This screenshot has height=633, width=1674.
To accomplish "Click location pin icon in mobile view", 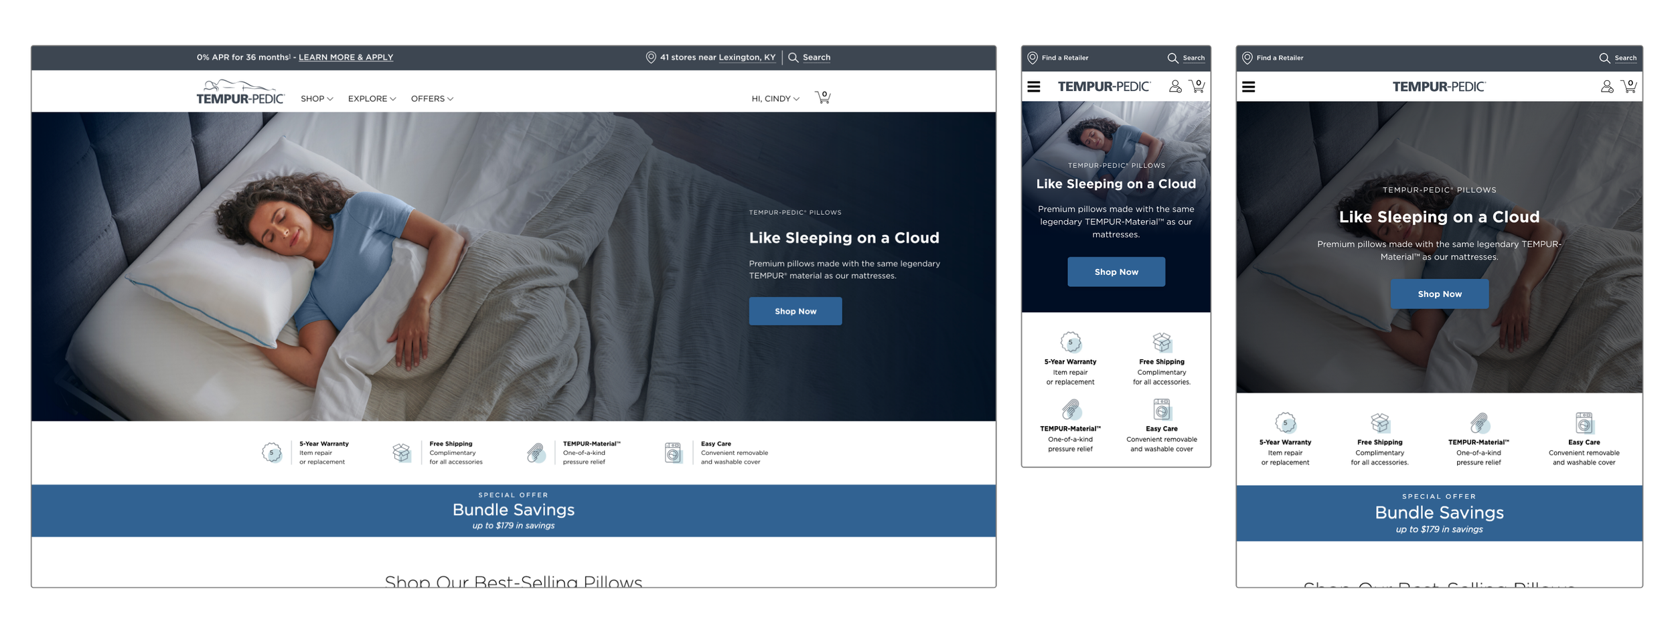I will [x=1033, y=58].
